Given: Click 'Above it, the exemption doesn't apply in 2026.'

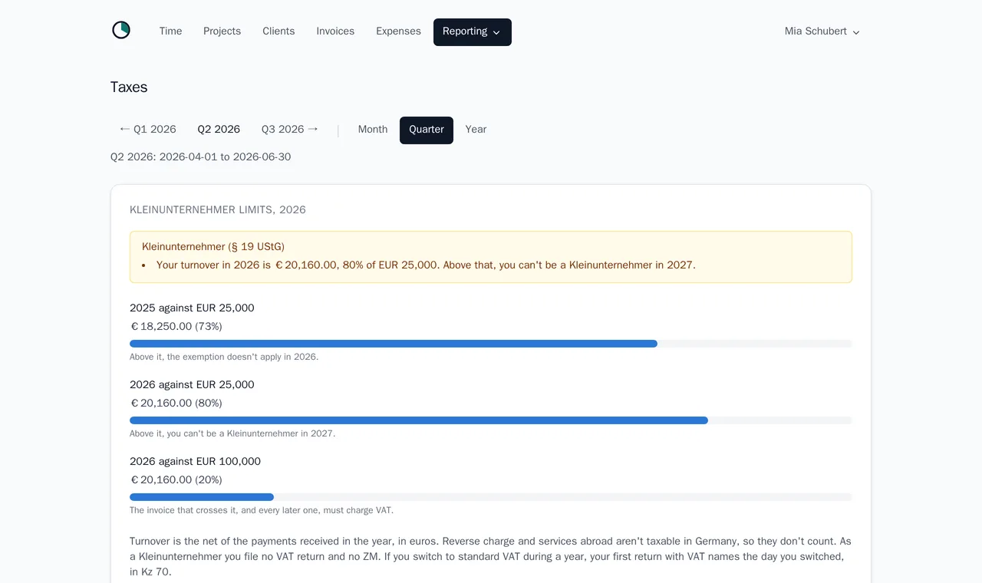Looking at the screenshot, I should (224, 357).
